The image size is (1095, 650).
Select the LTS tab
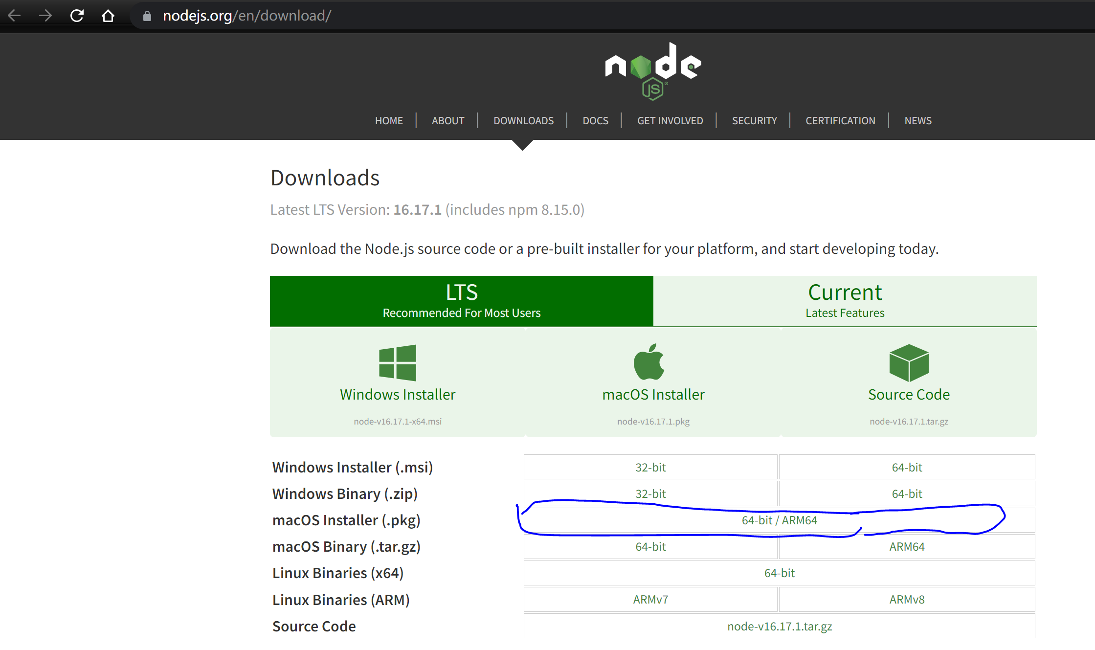461,301
